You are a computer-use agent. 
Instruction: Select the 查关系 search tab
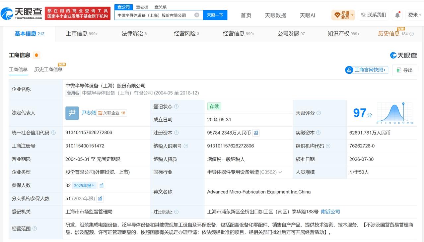pyautogui.click(x=161, y=7)
